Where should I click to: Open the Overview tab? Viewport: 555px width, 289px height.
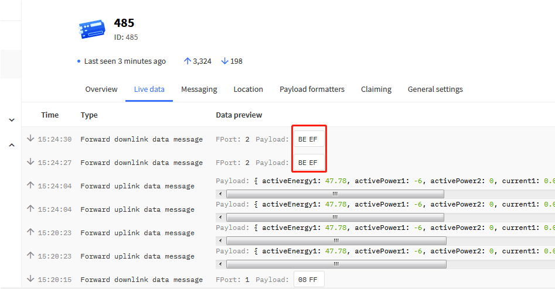tap(101, 90)
